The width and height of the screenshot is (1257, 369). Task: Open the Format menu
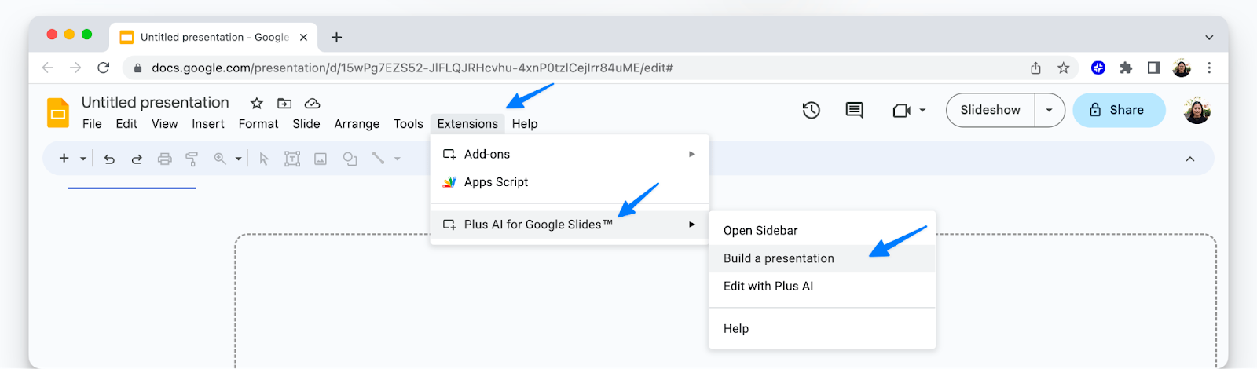coord(258,124)
